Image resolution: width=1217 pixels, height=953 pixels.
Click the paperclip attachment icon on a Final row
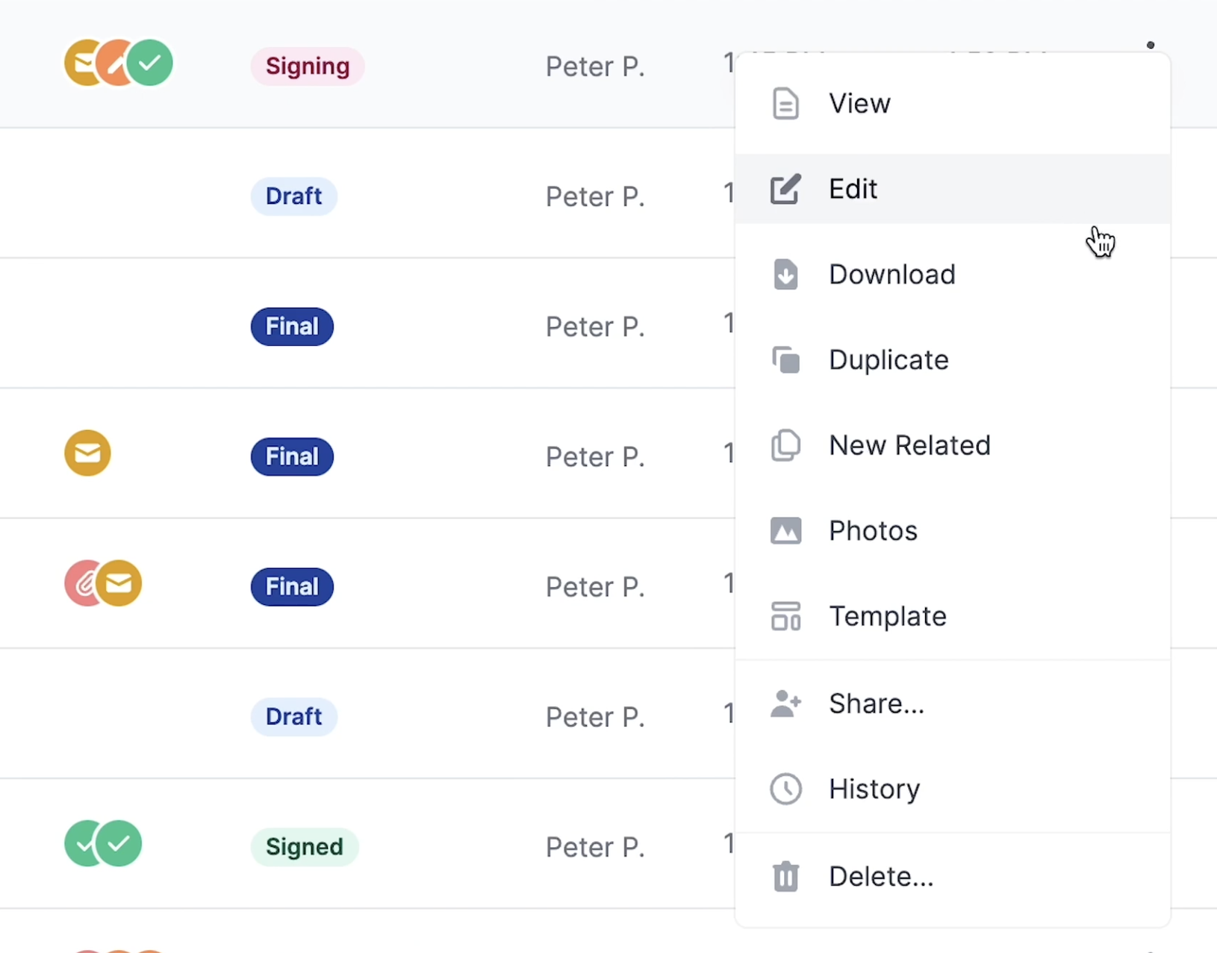click(x=84, y=583)
